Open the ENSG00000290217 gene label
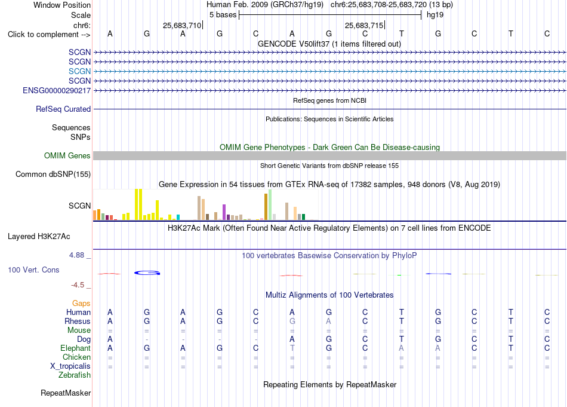567x407 pixels. click(57, 90)
